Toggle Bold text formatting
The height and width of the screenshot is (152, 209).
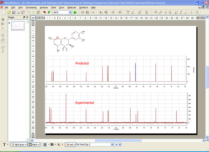pyautogui.click(x=52, y=144)
